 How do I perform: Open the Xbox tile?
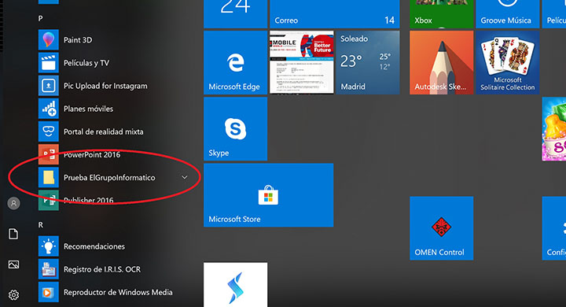point(441,13)
